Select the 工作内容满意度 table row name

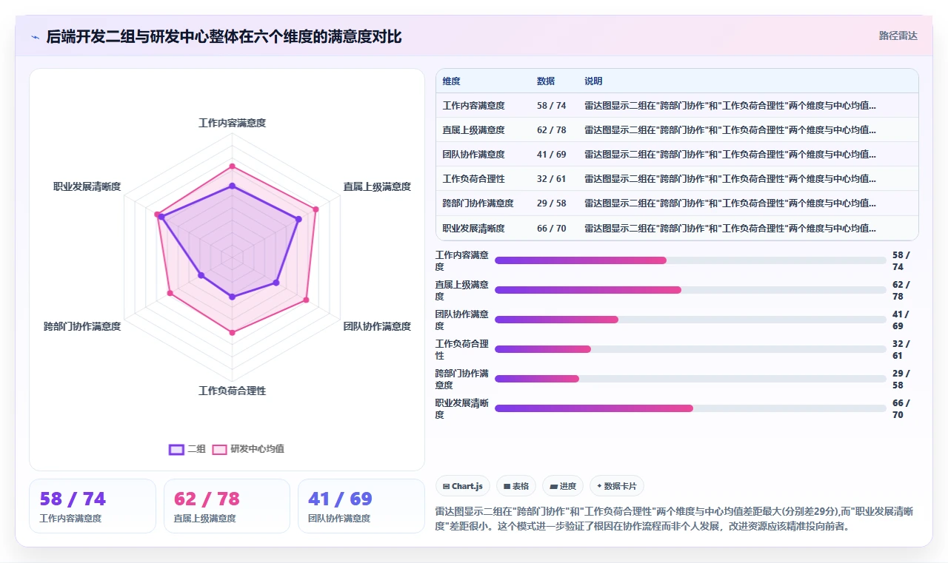[x=473, y=106]
